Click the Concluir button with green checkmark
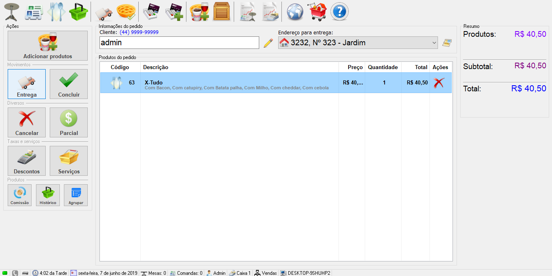The image size is (552, 276). pyautogui.click(x=69, y=84)
